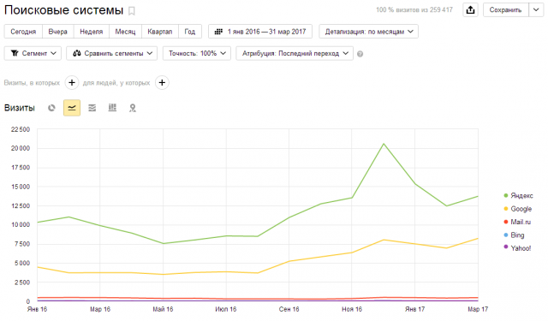Click the Сохранить button
548x321 pixels.
point(505,10)
